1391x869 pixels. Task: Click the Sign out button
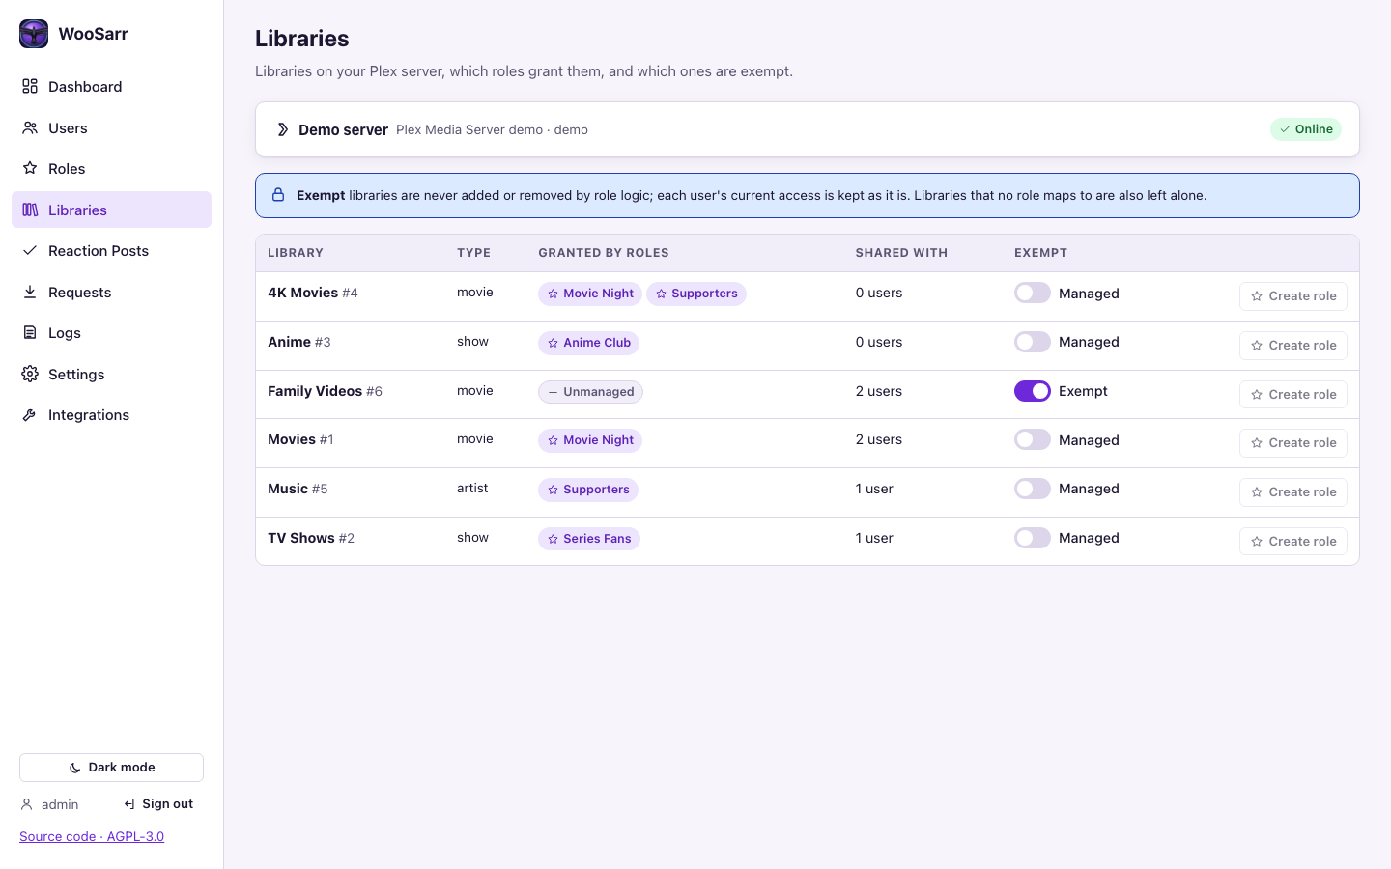tap(158, 803)
